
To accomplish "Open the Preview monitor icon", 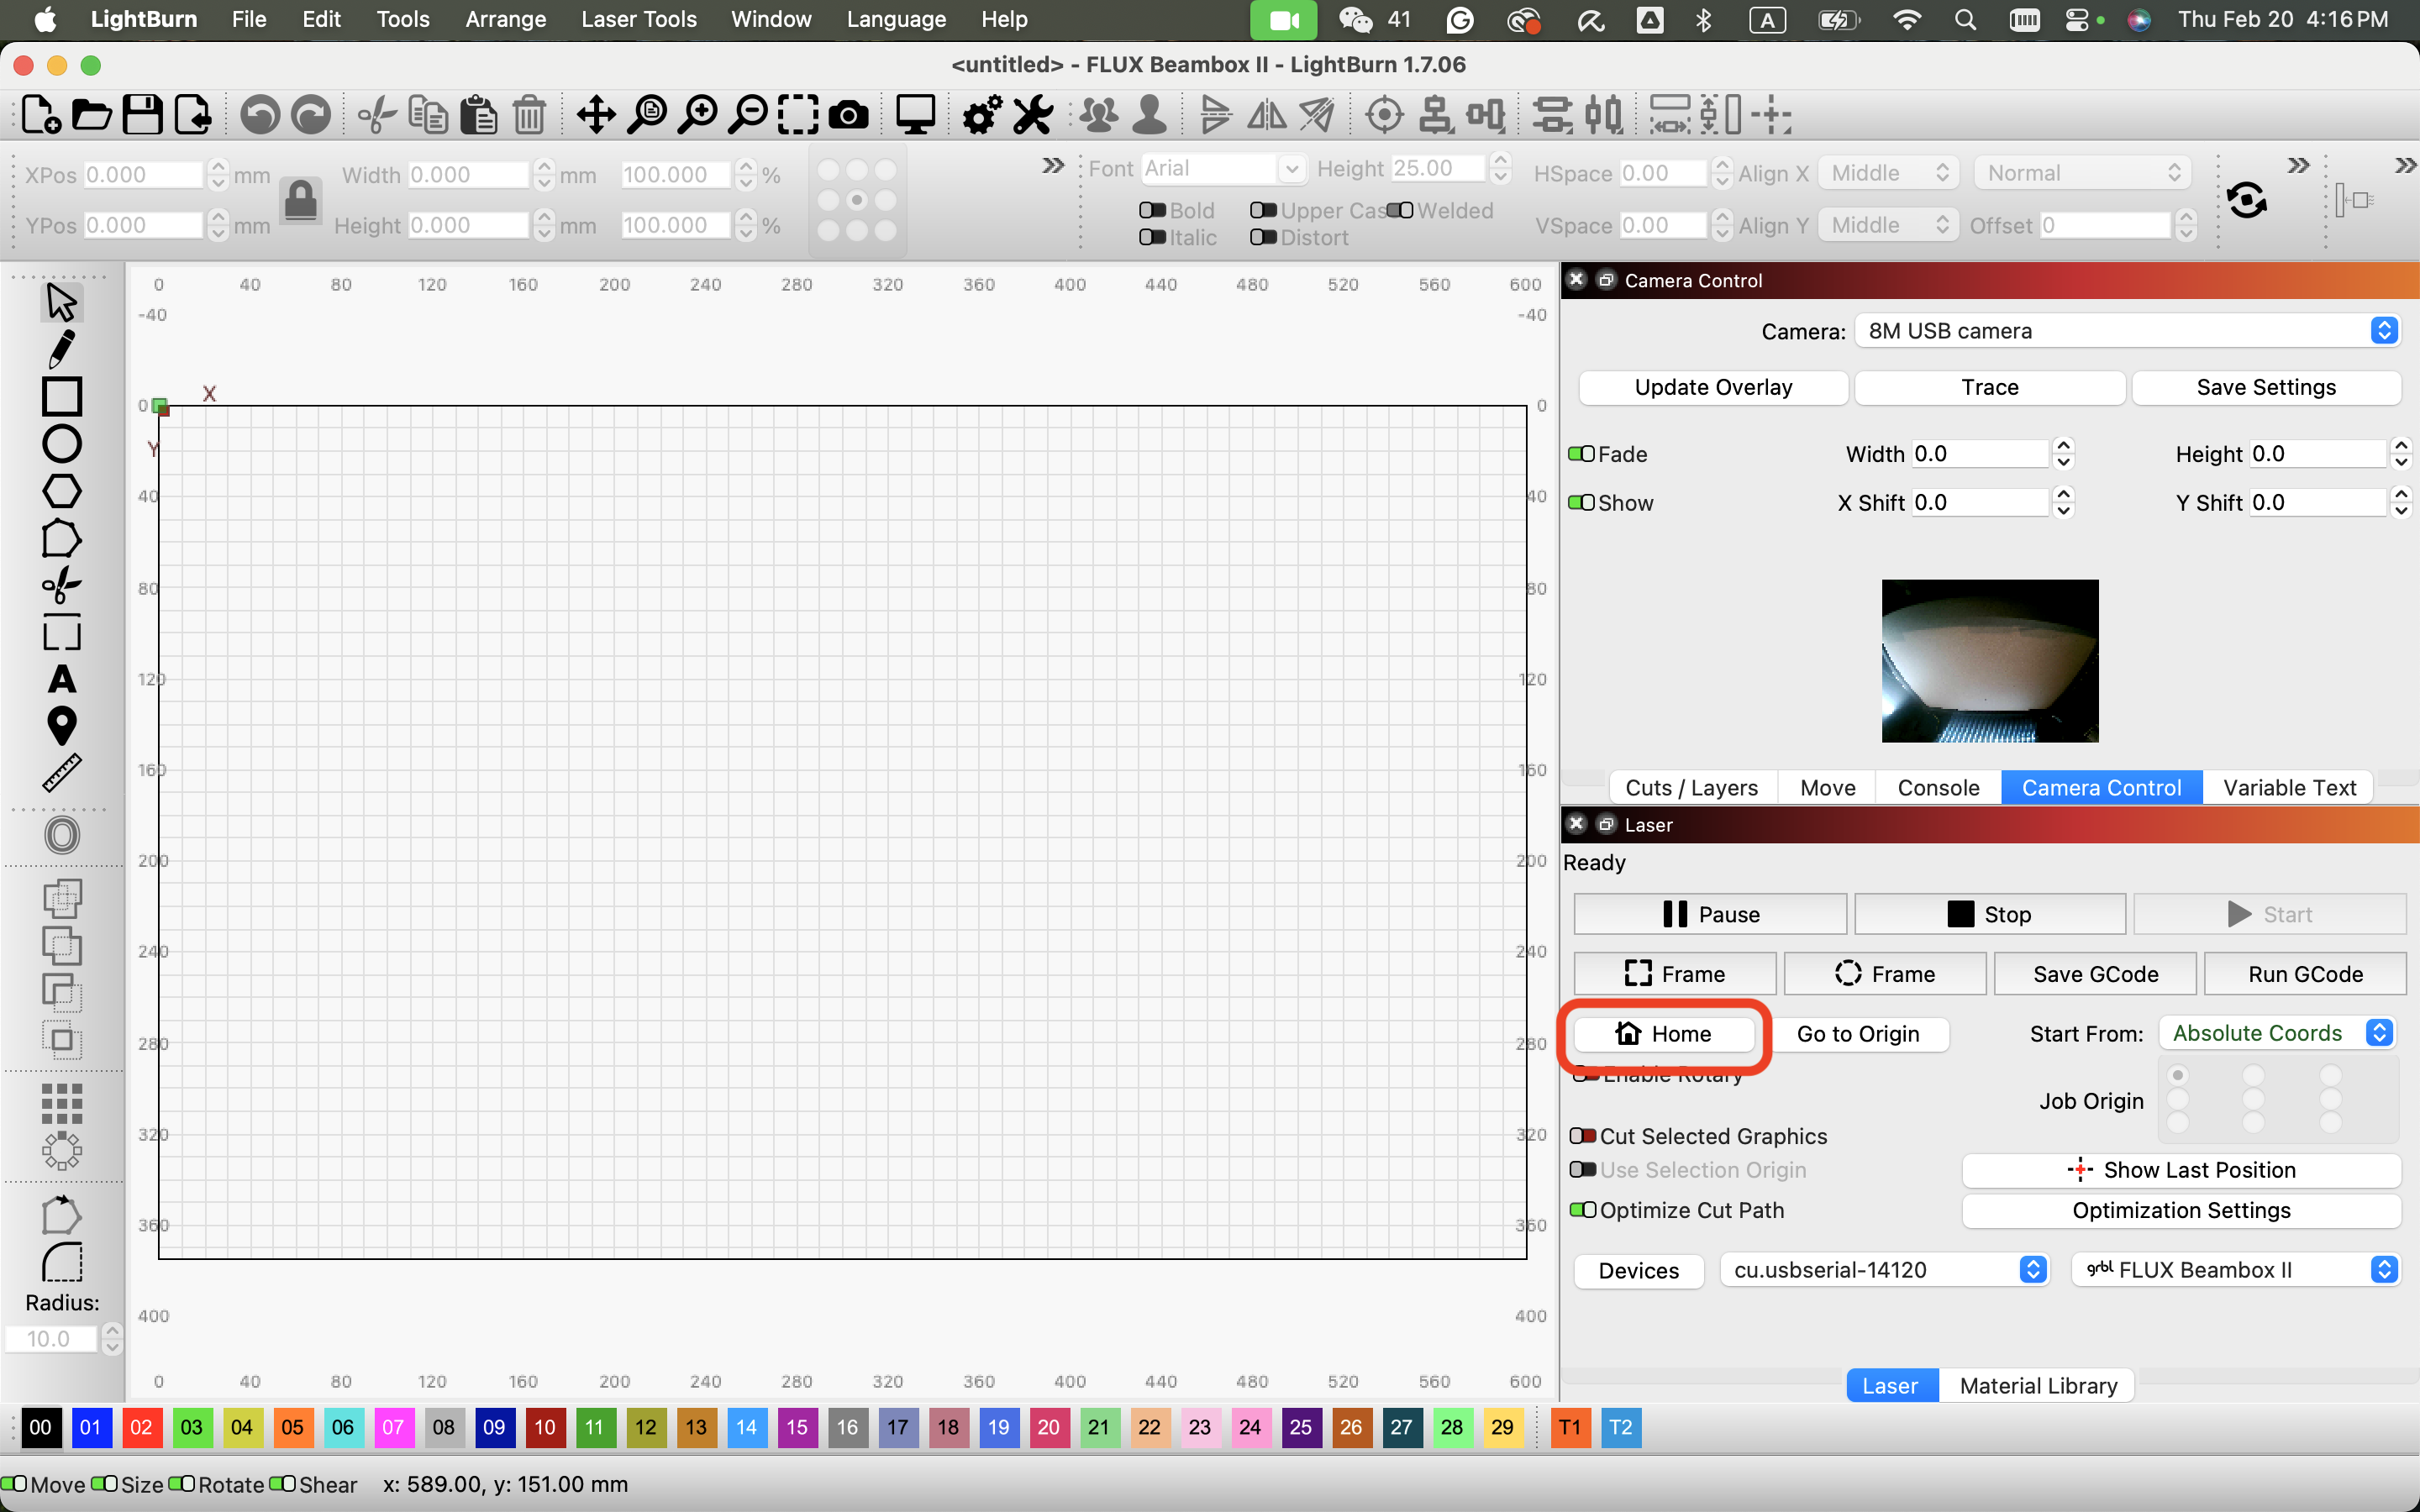I will pos(915,115).
